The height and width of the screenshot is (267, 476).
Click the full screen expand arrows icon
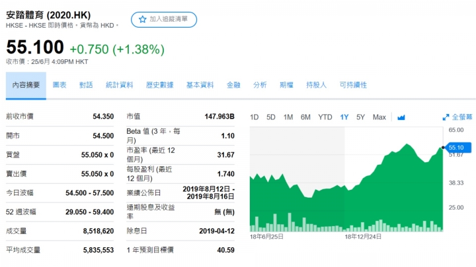(446, 117)
